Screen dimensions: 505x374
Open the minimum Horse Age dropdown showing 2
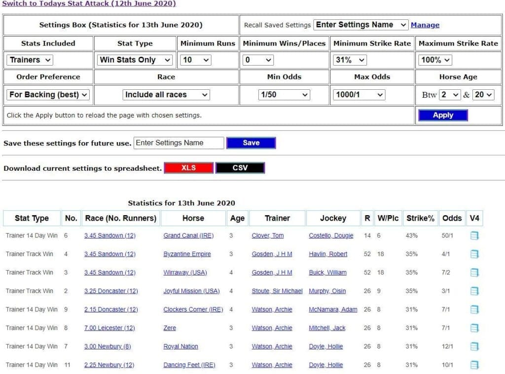(x=450, y=95)
